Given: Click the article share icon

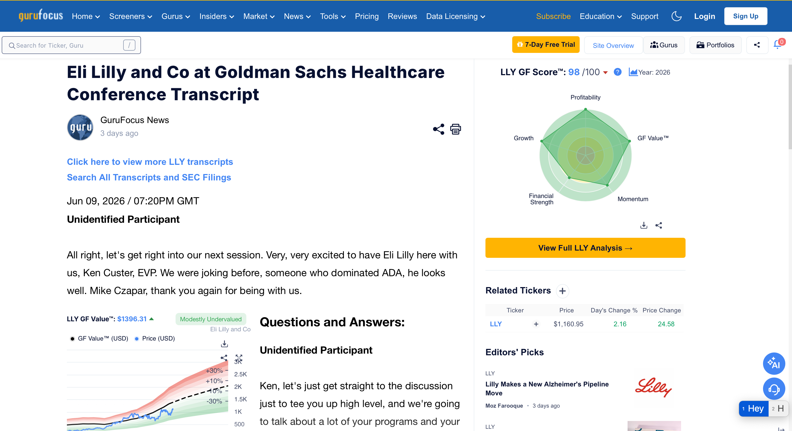Looking at the screenshot, I should point(438,129).
